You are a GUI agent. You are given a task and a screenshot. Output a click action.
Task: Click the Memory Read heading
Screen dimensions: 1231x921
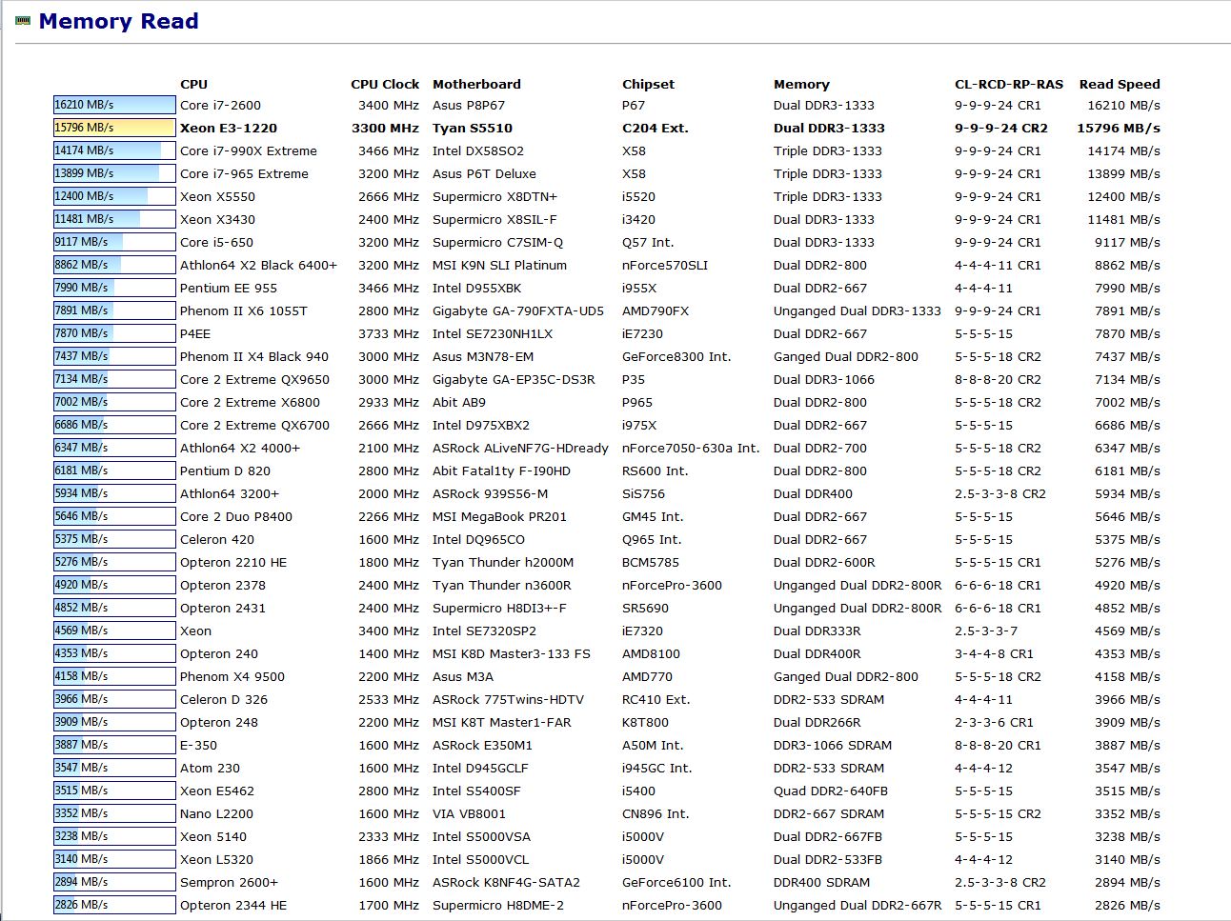(x=118, y=21)
